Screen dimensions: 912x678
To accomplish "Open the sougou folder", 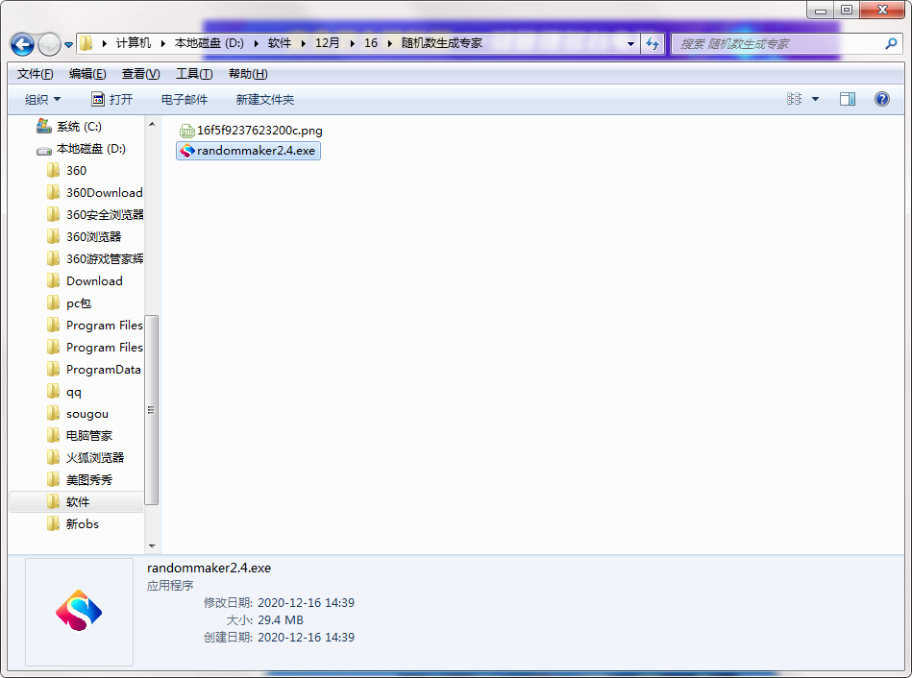I will pos(87,414).
